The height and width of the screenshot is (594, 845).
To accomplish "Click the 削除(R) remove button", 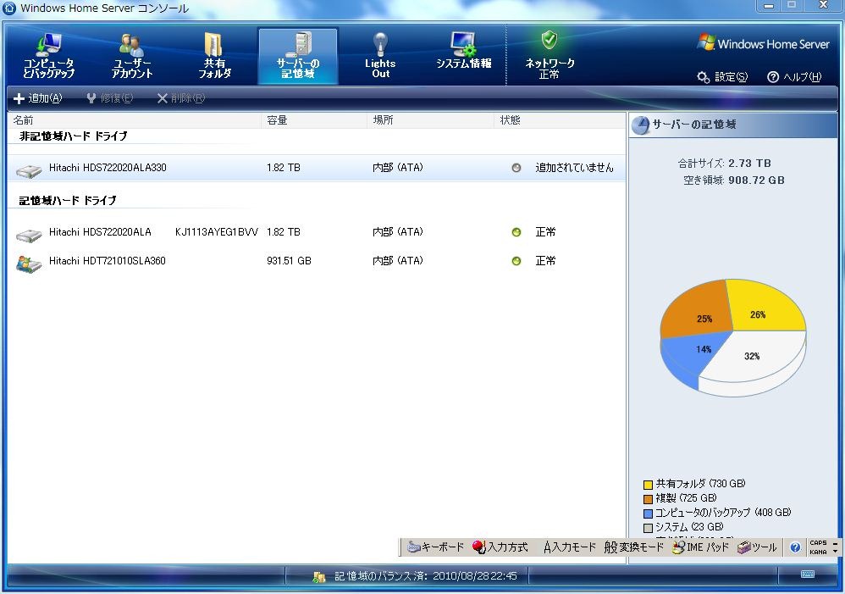I will 181,98.
